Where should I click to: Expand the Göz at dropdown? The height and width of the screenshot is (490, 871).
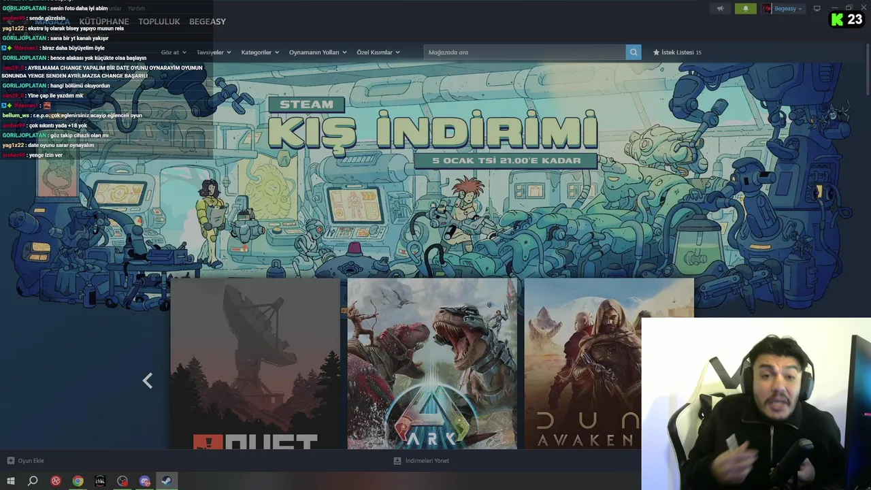(x=174, y=52)
